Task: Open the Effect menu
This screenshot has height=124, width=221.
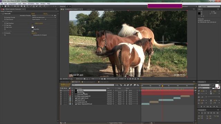Action: click(25, 4)
